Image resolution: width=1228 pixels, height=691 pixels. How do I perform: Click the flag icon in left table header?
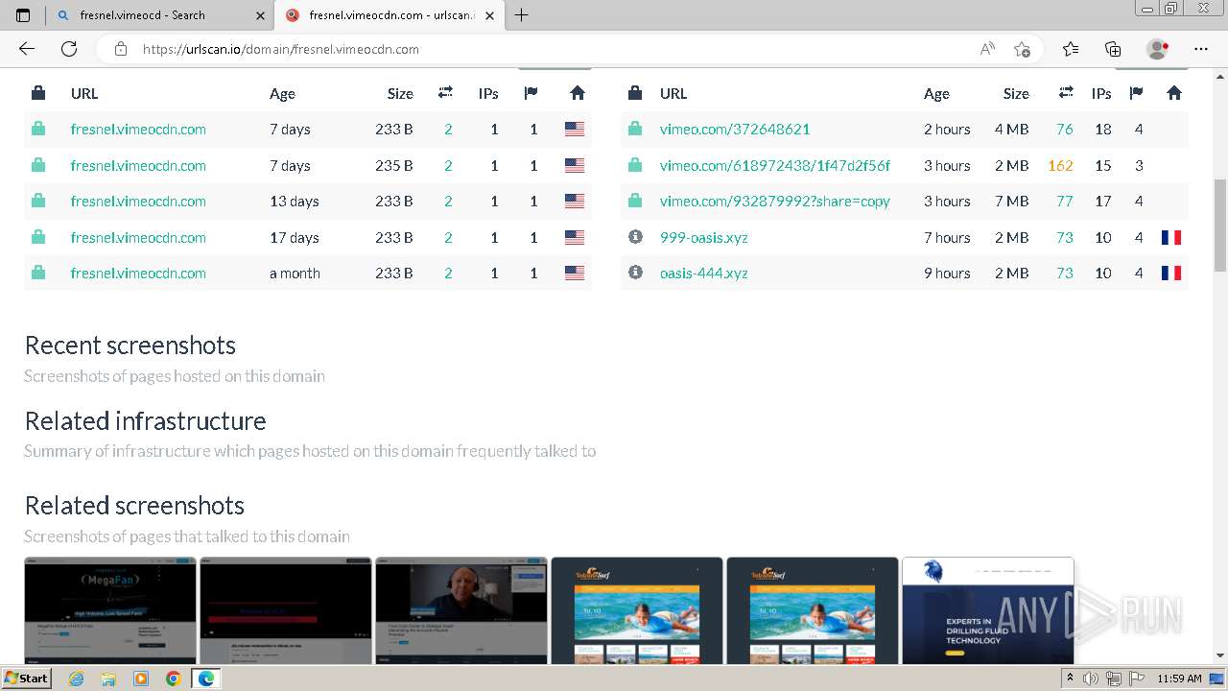coord(531,93)
